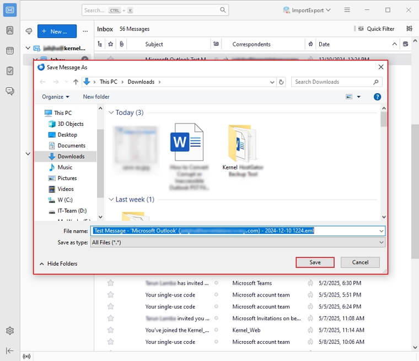This screenshot has width=419, height=361.
Task: Click Get Messages cloud icon
Action: coord(29,31)
